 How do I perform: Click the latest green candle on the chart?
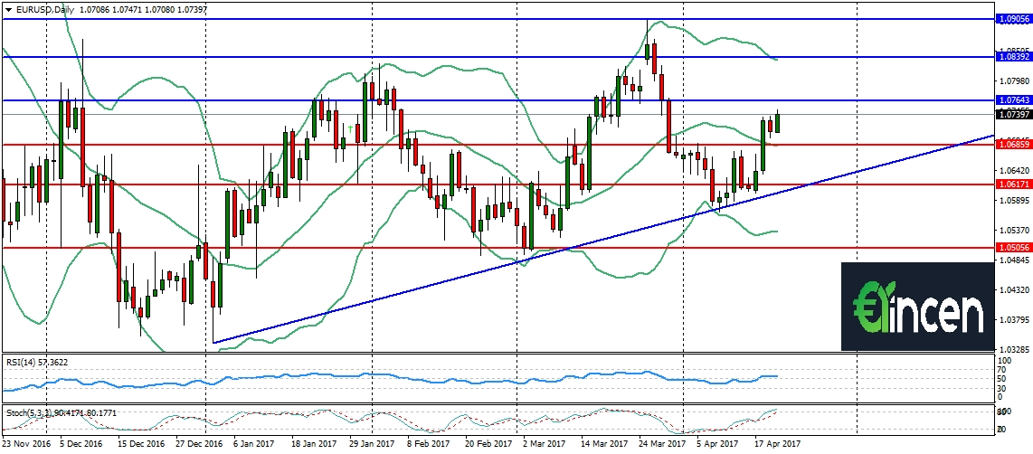(x=777, y=122)
